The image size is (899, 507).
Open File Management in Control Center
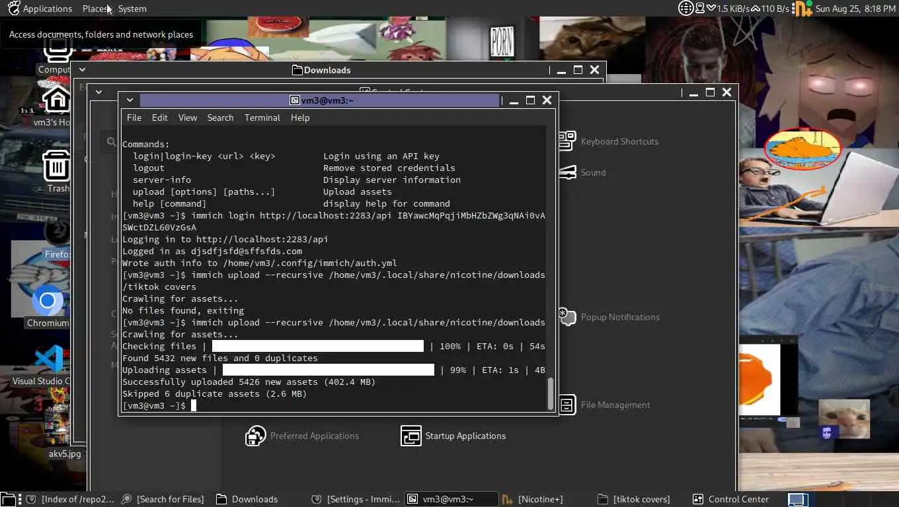pos(604,405)
